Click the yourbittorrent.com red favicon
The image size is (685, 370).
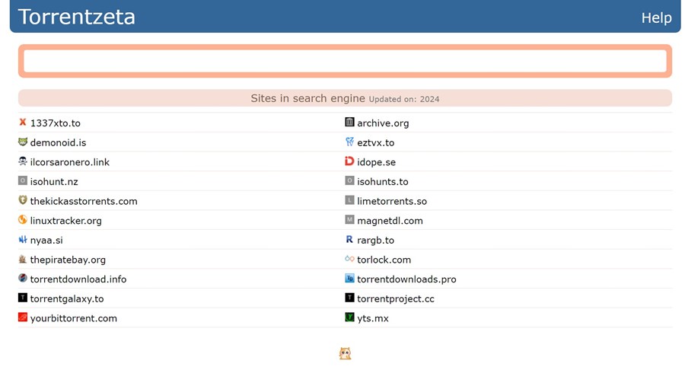23,317
